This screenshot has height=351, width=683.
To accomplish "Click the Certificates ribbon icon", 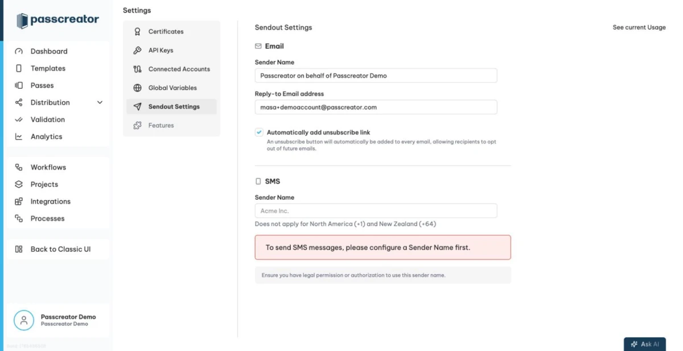I will pos(137,31).
